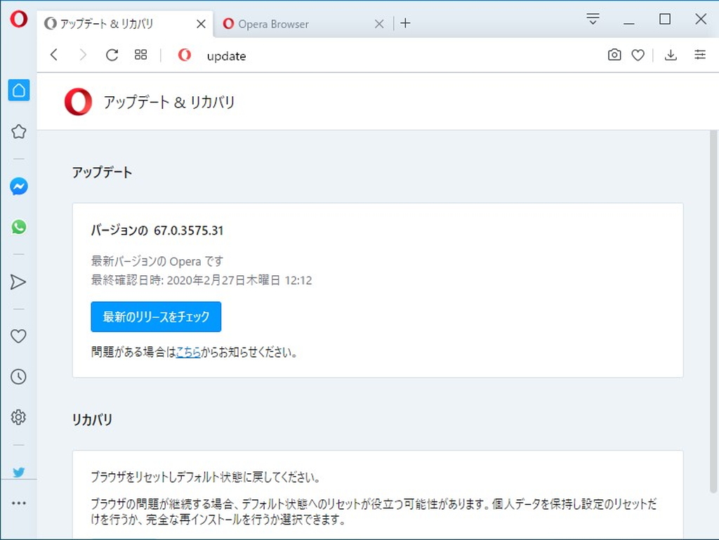Open the Easy Setup panel
The height and width of the screenshot is (540, 719).
700,55
